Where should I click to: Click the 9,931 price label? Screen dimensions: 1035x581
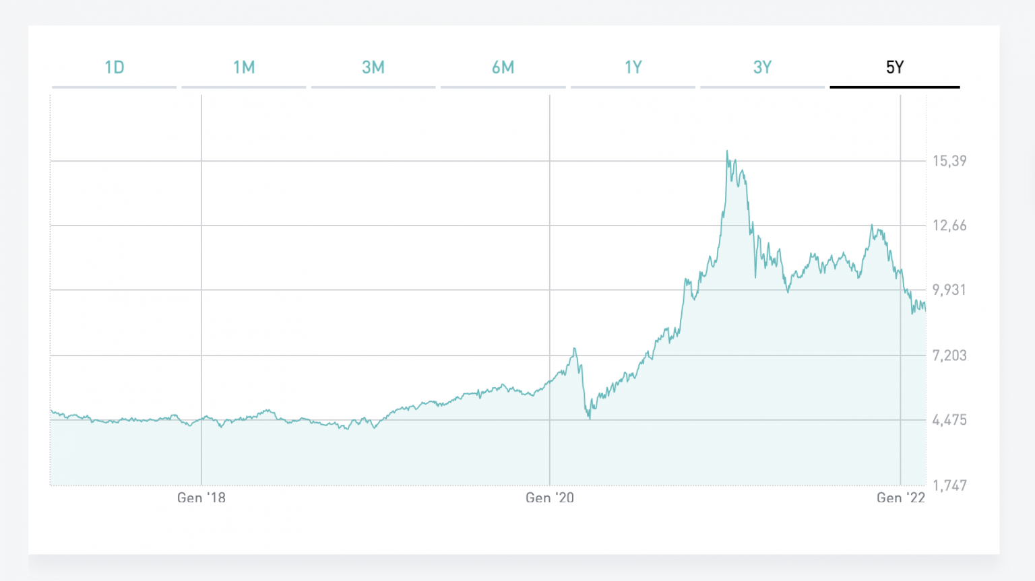pyautogui.click(x=949, y=291)
